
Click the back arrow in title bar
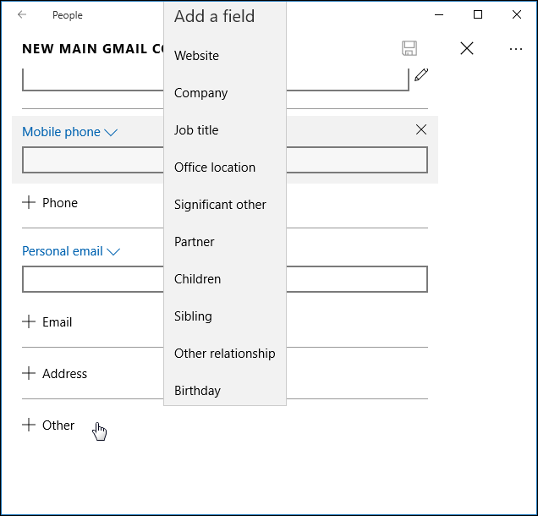(22, 14)
